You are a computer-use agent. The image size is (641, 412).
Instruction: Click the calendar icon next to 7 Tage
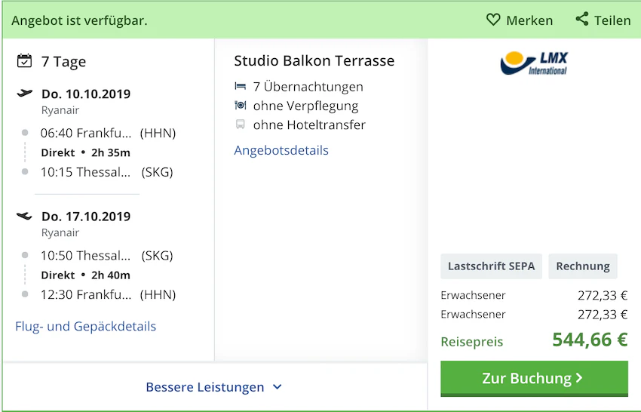pyautogui.click(x=24, y=60)
